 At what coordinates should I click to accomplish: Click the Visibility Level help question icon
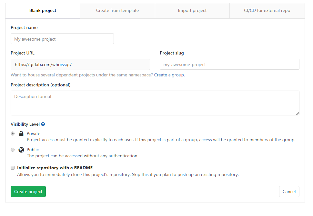click(43, 124)
